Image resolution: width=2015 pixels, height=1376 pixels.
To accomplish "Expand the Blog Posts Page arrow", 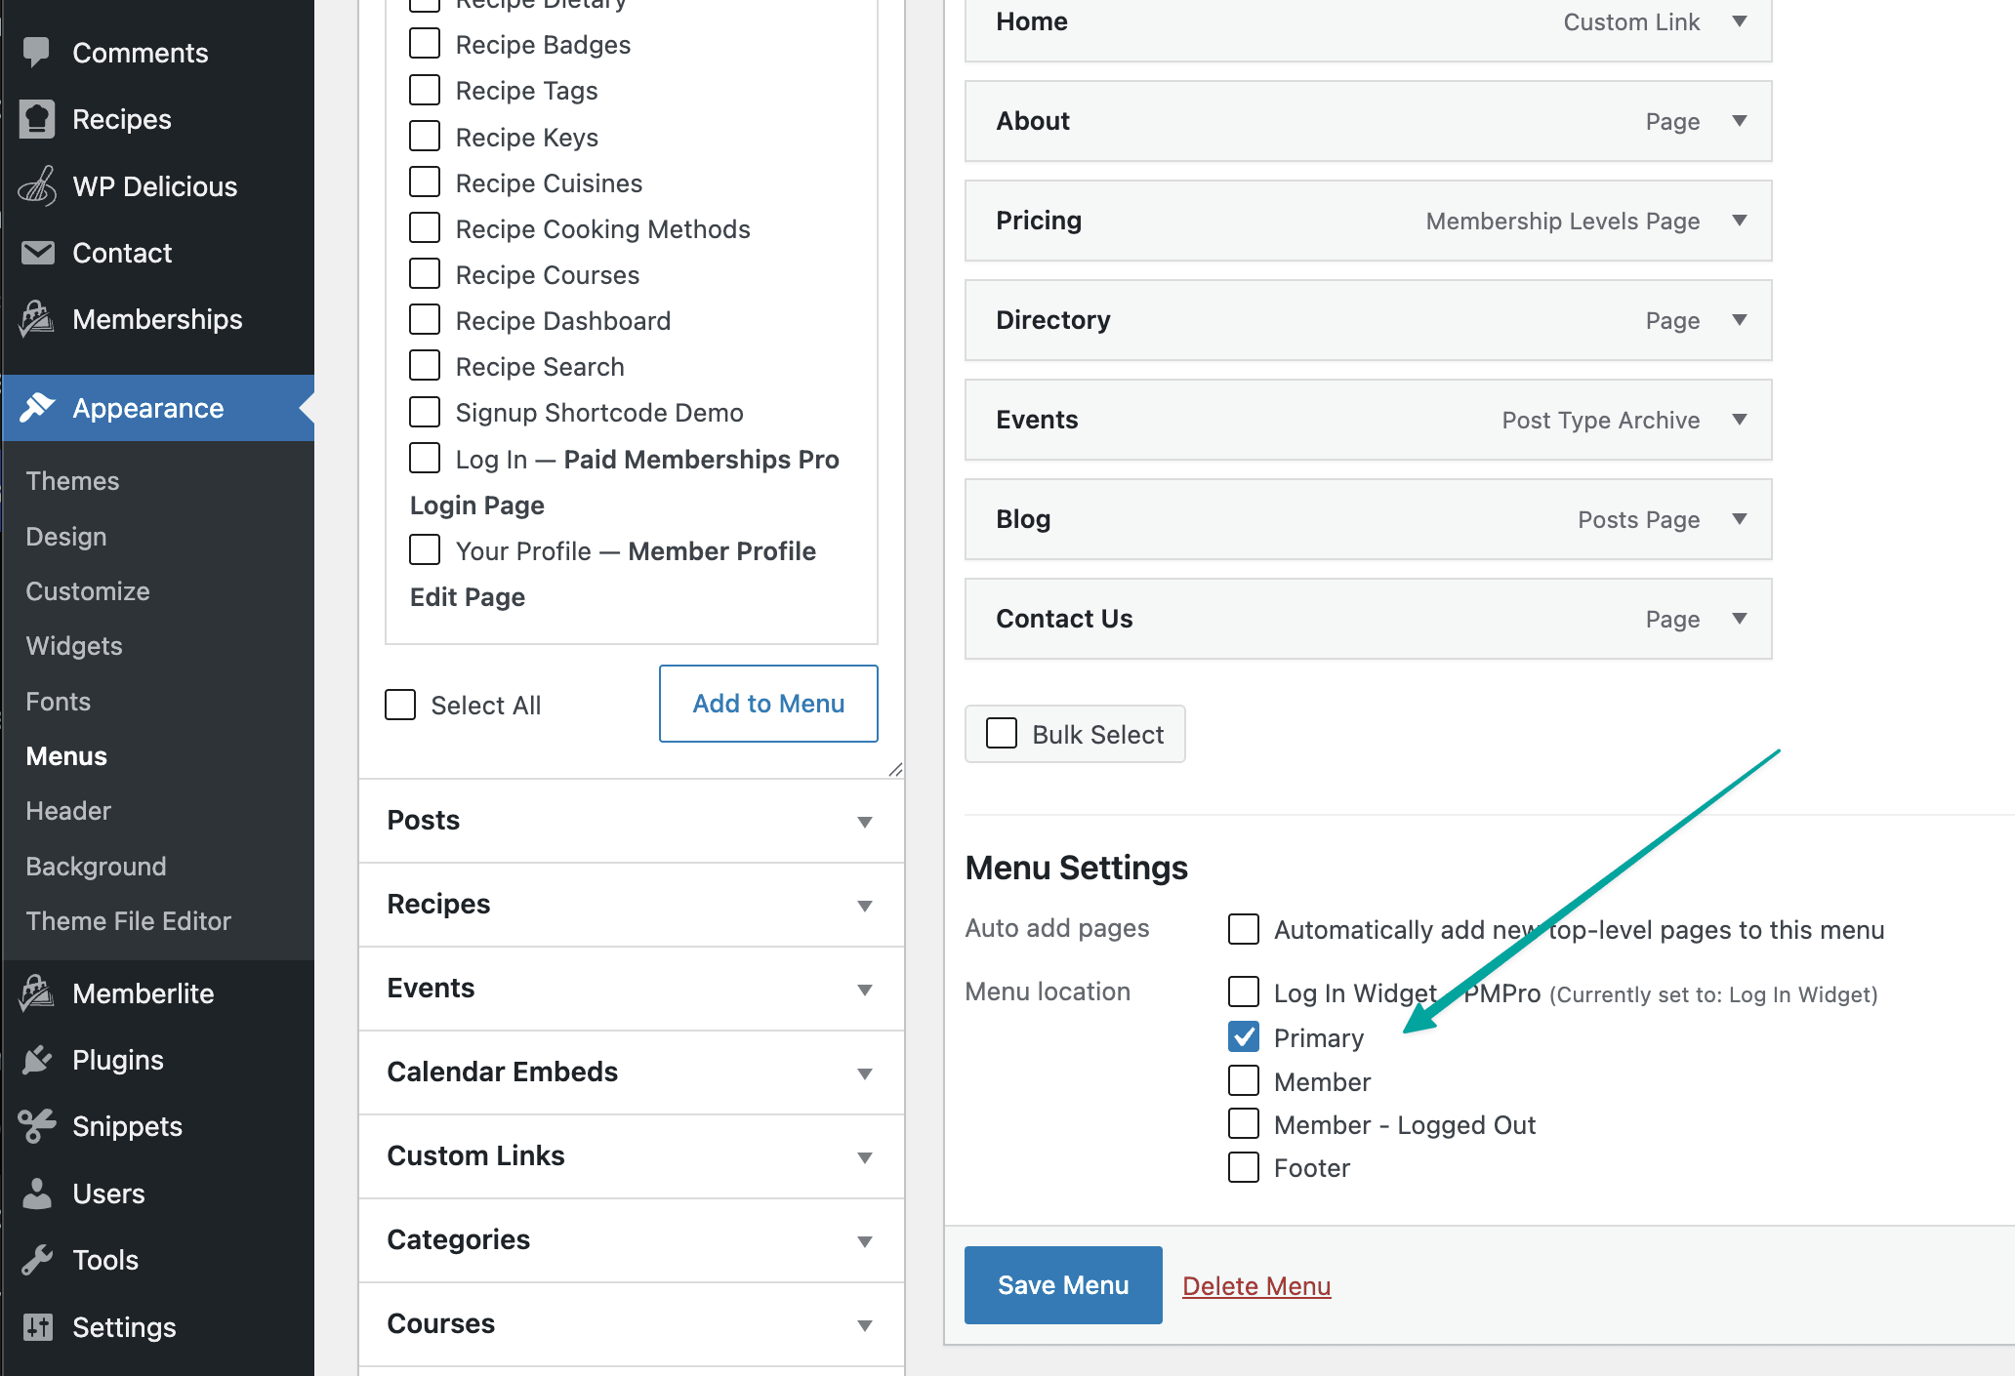I will [1740, 519].
